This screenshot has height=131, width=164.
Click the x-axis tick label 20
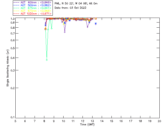pos(159,121)
